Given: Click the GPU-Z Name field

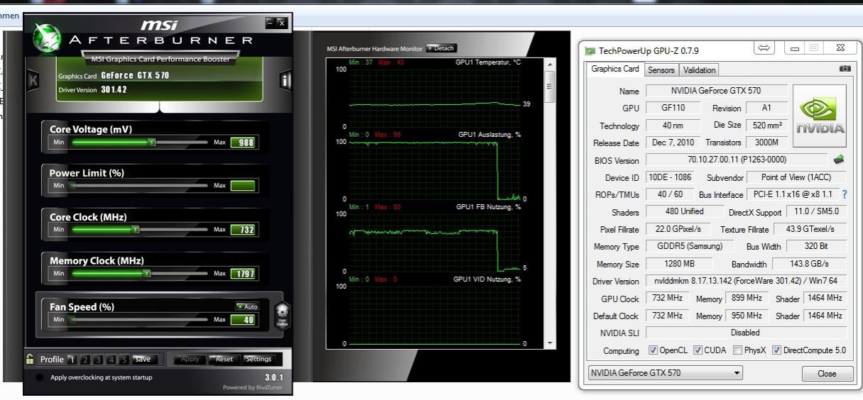Looking at the screenshot, I should tap(716, 91).
